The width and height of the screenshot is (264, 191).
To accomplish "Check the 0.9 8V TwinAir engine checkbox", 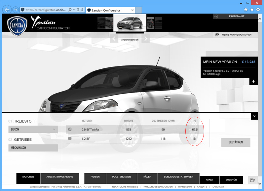I will 70,129.
